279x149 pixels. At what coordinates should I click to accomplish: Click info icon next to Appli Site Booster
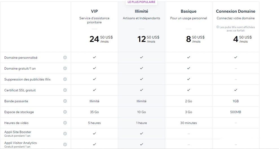[x=65, y=134]
